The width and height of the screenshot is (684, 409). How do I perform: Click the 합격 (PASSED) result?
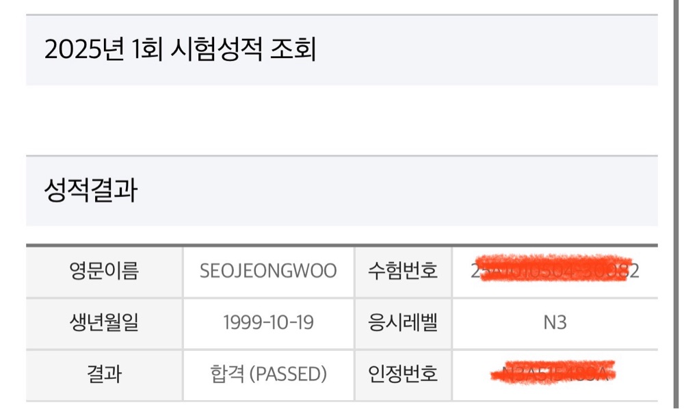coord(268,374)
